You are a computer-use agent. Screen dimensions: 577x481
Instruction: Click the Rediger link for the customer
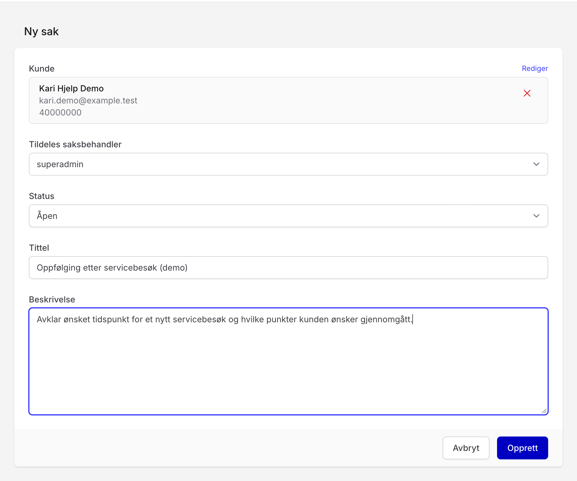[535, 69]
